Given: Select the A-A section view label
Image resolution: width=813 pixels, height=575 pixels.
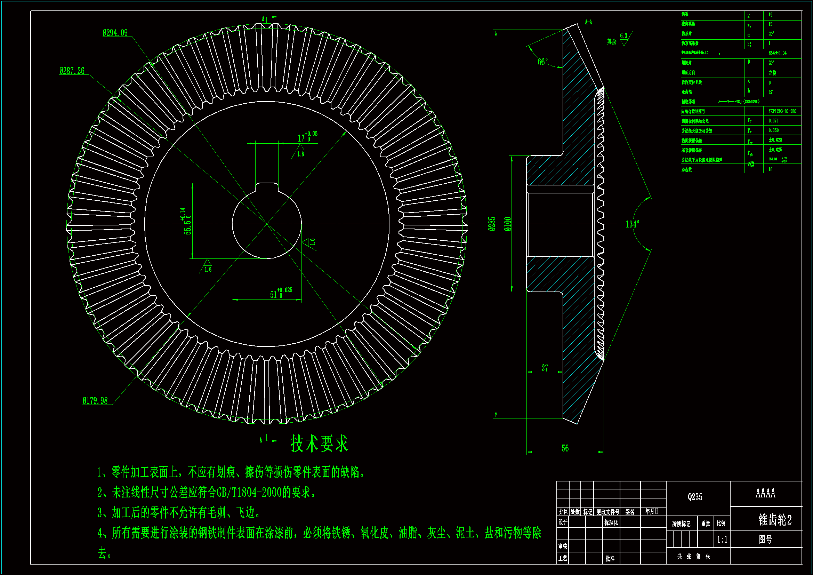Looking at the screenshot, I should pyautogui.click(x=588, y=22).
